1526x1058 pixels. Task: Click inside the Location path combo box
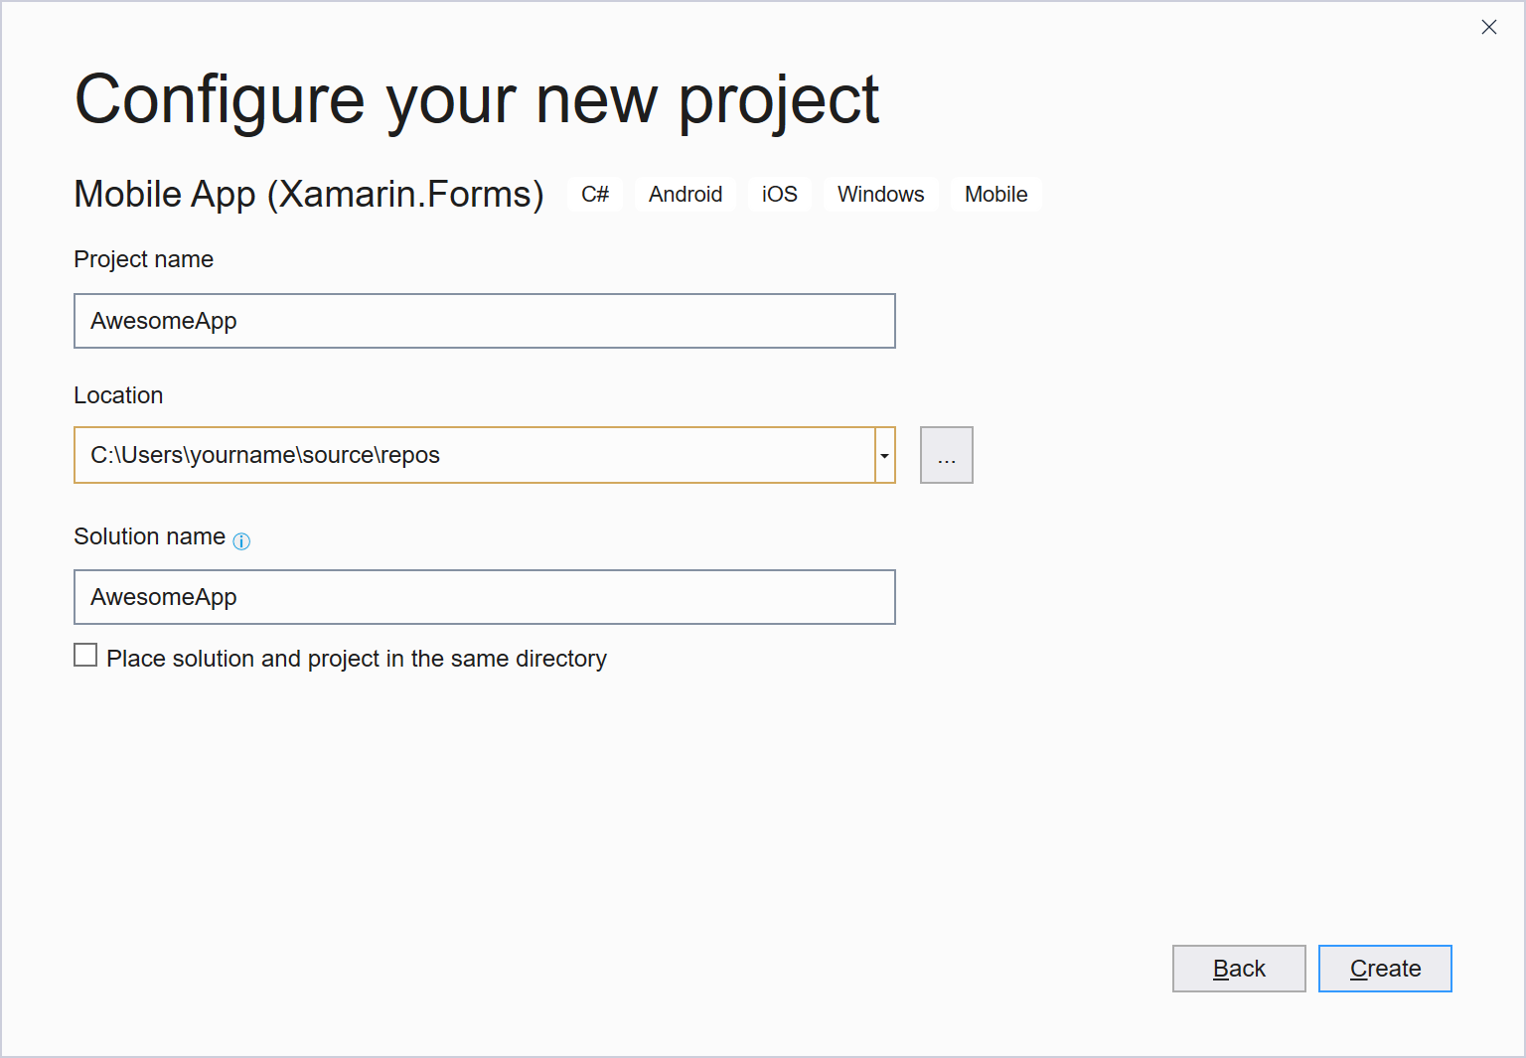(x=474, y=455)
